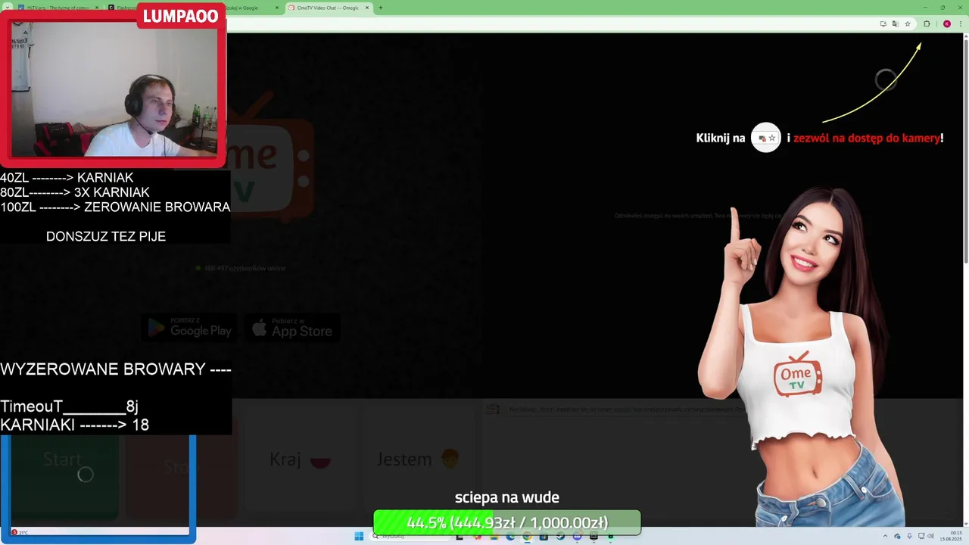969x545 pixels.
Task: Click the Windows taskbar search box
Action: click(x=409, y=537)
